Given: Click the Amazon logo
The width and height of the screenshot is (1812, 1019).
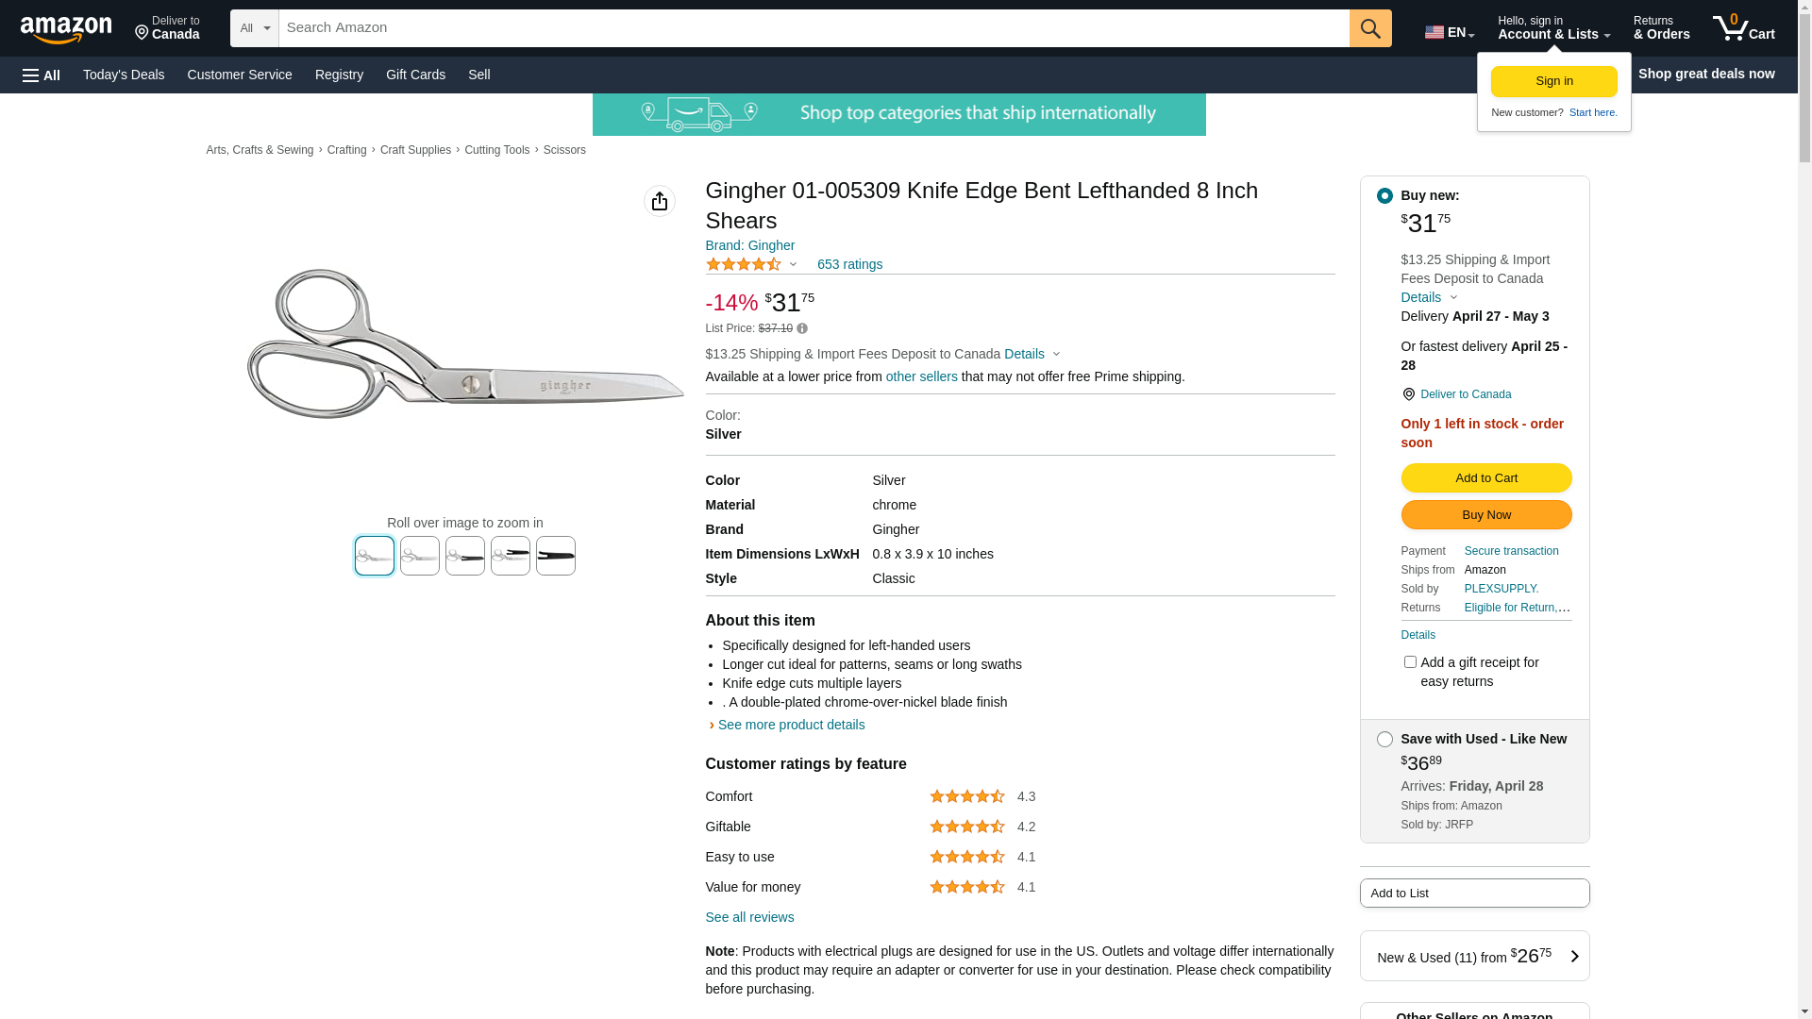Looking at the screenshot, I should pos(66,29).
